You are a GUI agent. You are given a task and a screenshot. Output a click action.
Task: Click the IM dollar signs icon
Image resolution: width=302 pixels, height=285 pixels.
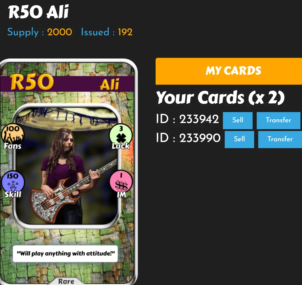coord(121,185)
